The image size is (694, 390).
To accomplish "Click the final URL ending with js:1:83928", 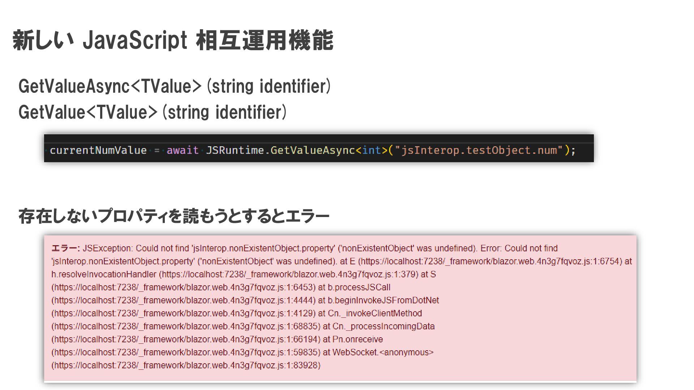I will tap(186, 365).
